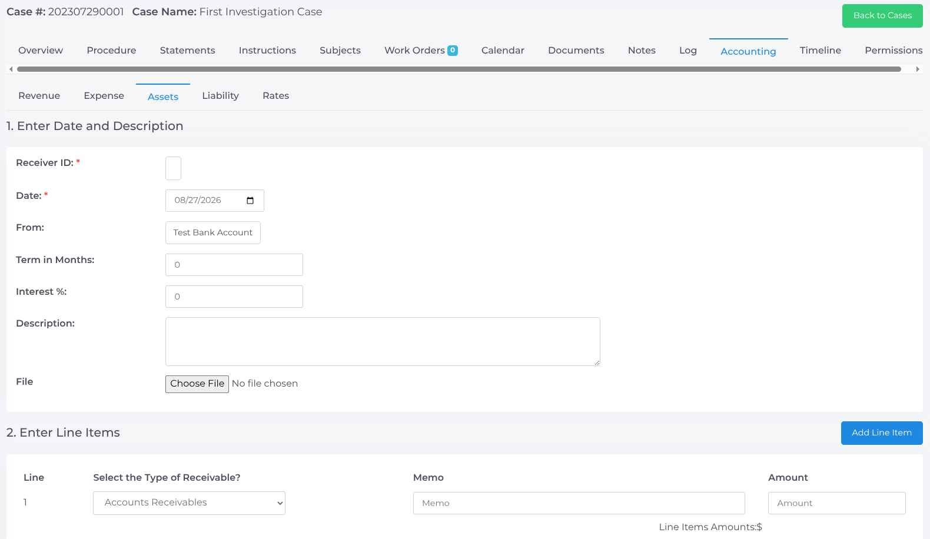The image size is (930, 539).
Task: Click the left scroll arrow of tab bar
Action: (x=11, y=69)
